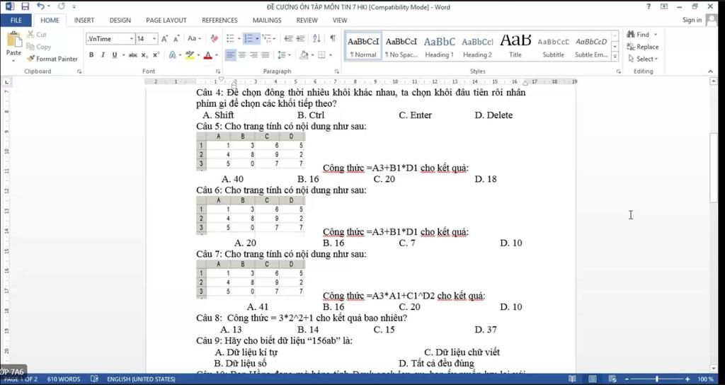Apply the red font color
This screenshot has width=725, height=385.
[x=207, y=55]
